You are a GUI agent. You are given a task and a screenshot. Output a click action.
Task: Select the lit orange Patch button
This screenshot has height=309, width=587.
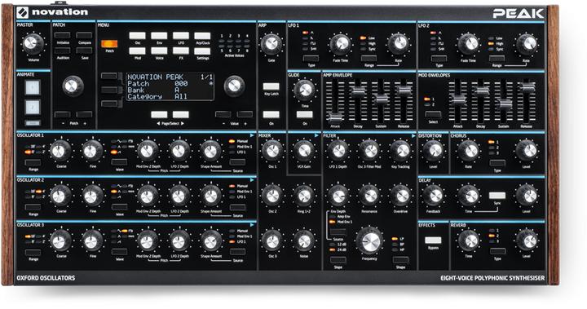click(109, 44)
